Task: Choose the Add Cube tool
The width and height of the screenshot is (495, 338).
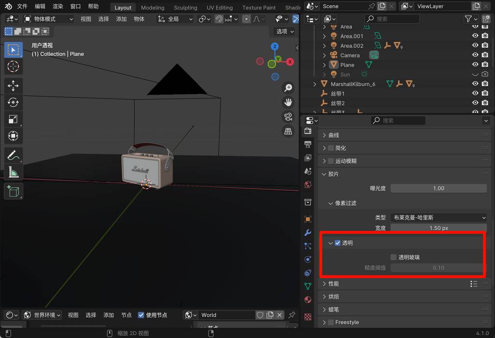Action: click(x=14, y=191)
